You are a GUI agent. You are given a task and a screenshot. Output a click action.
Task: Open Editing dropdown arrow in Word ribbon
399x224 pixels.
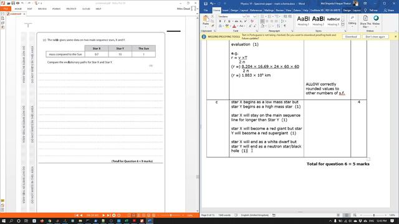pyautogui.click(x=352, y=26)
